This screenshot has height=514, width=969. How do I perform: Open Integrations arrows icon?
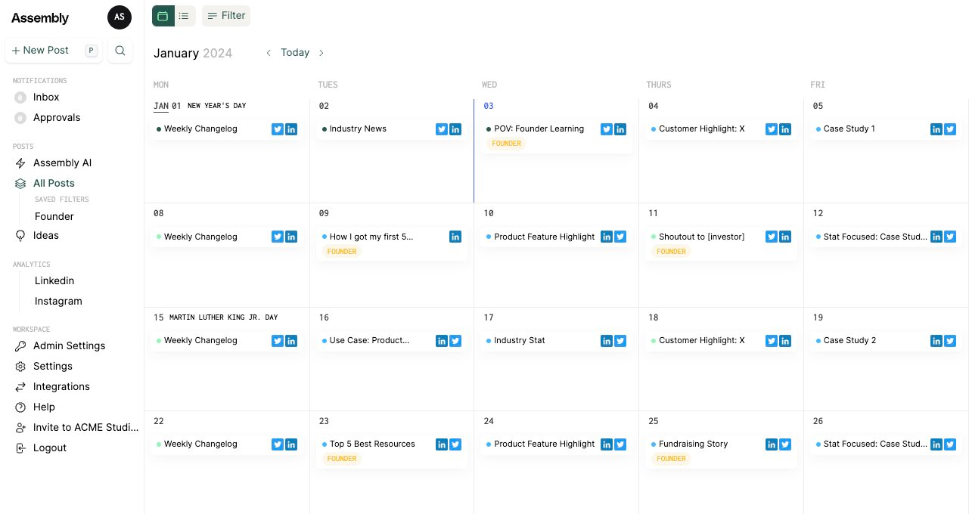(x=20, y=386)
